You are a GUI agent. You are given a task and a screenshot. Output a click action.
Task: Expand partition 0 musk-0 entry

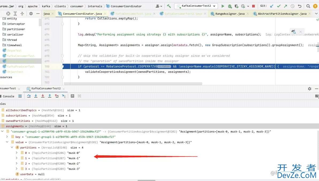pyautogui.click(x=17, y=153)
